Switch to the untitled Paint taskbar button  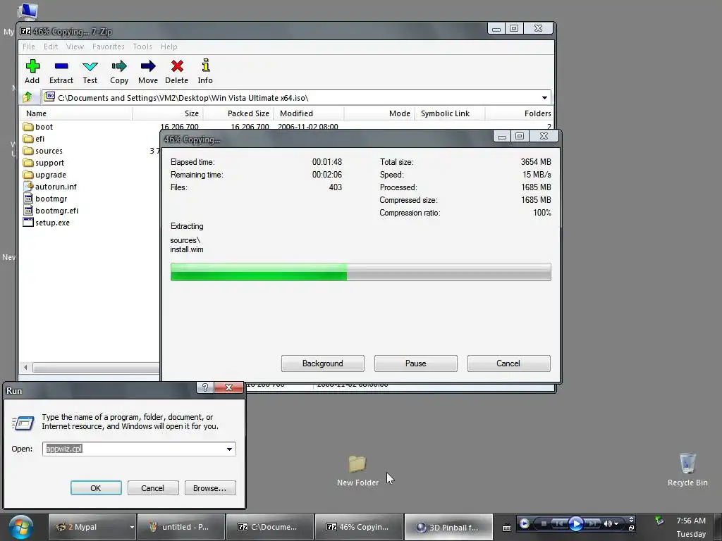pos(181,527)
